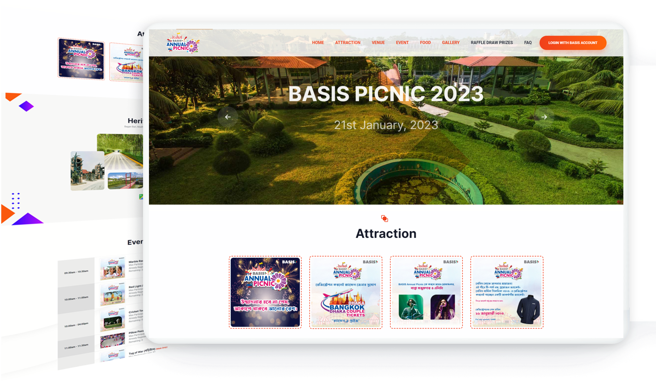Open the singers performance attraction card
The image size is (656, 390).
click(426, 292)
